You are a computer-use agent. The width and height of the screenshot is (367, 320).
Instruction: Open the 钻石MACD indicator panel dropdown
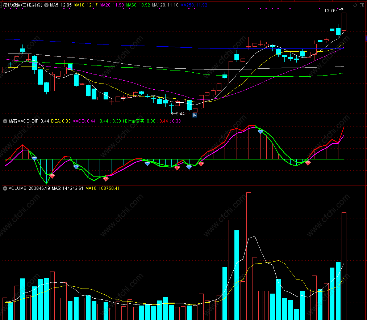point(5,121)
